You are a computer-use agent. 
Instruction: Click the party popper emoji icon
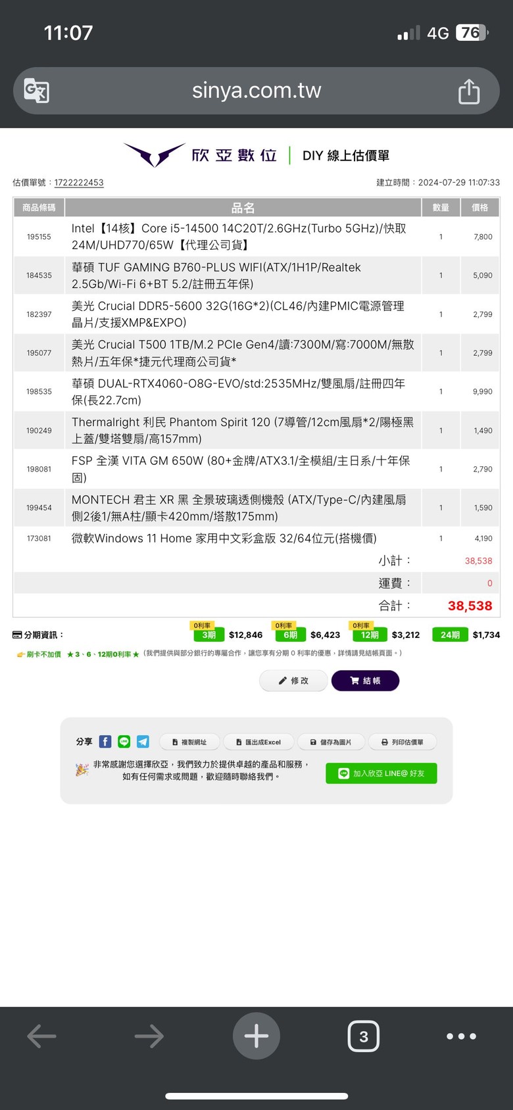(x=82, y=769)
